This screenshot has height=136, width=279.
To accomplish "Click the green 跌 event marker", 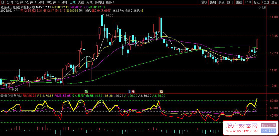I will click(x=86, y=92).
